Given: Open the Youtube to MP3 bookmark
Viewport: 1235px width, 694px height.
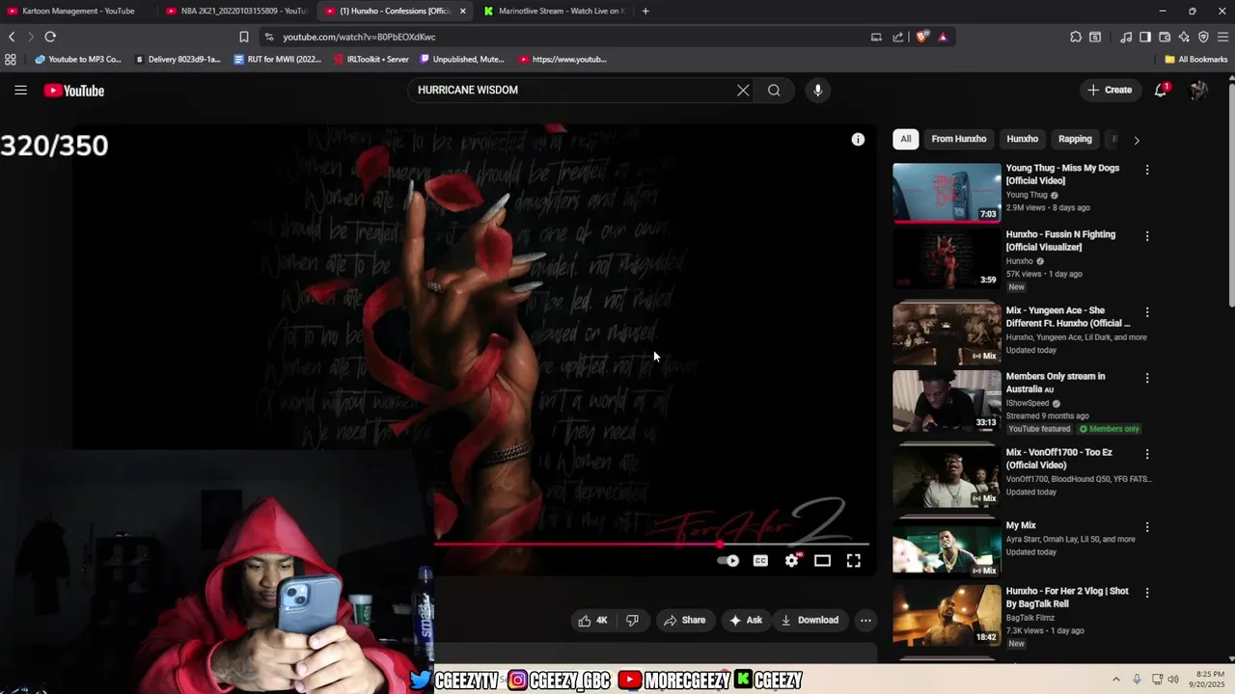Looking at the screenshot, I should pos(77,59).
